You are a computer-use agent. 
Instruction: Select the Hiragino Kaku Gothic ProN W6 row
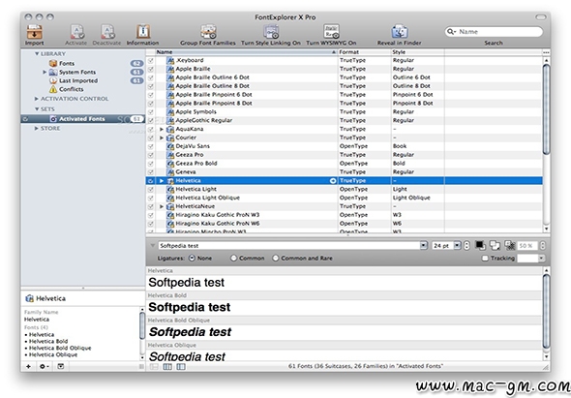pyautogui.click(x=345, y=224)
